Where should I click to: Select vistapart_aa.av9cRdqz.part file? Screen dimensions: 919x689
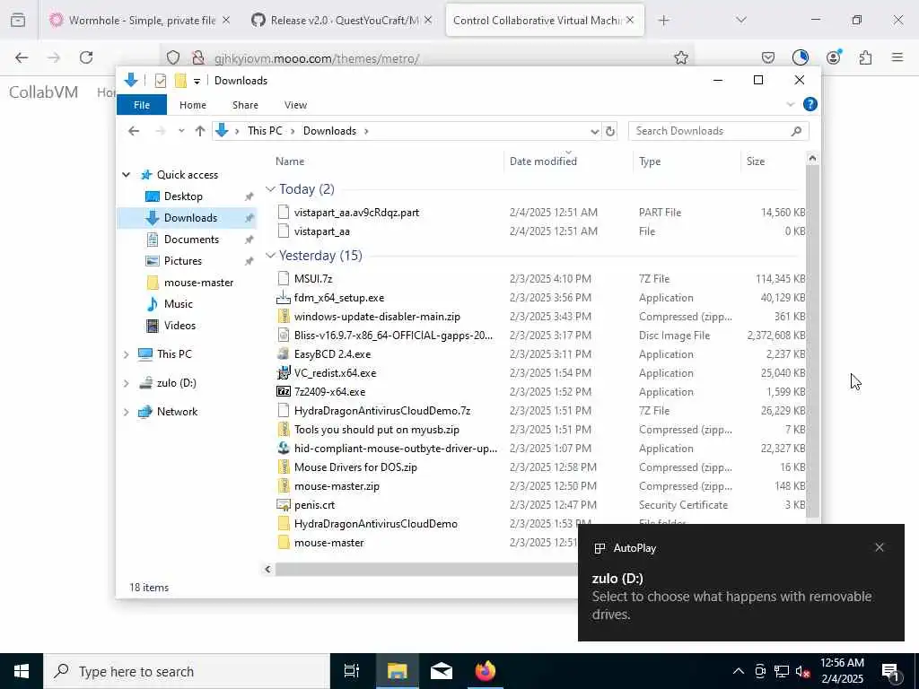click(x=356, y=212)
